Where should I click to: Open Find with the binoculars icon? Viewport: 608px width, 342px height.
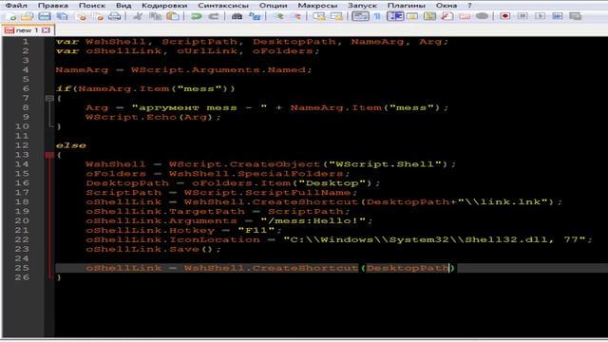(237, 16)
